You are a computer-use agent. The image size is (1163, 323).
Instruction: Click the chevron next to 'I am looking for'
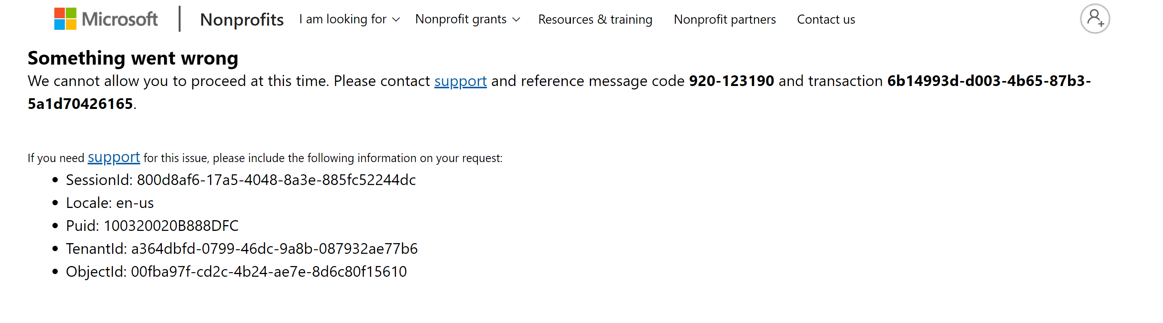(x=396, y=20)
